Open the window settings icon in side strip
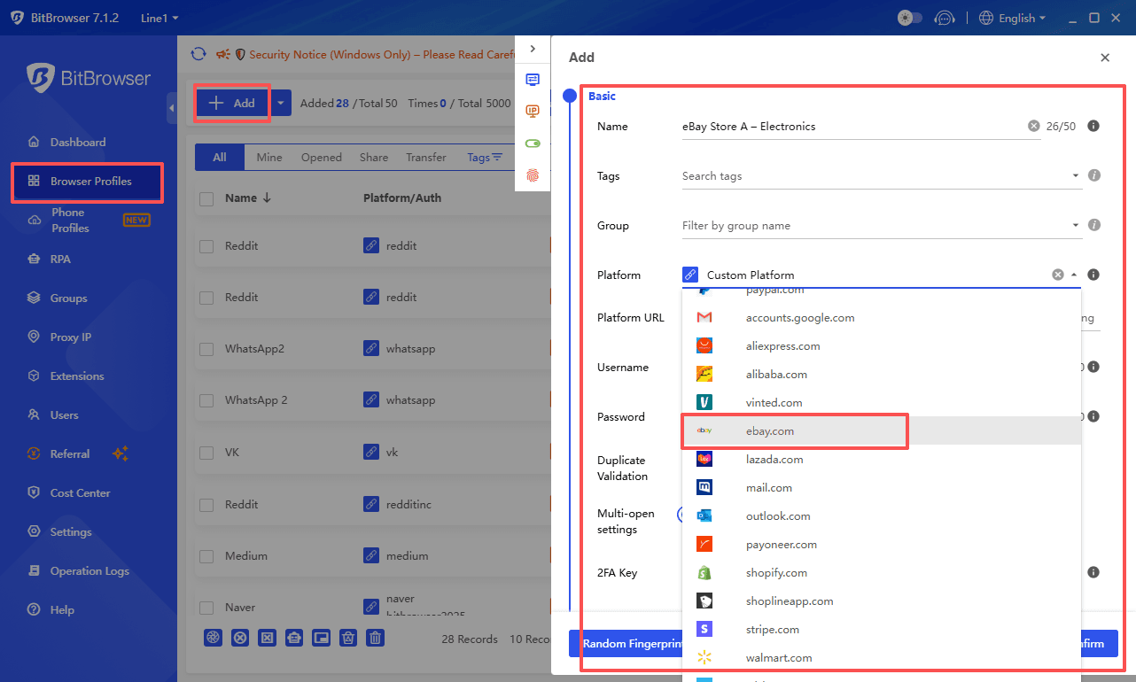The image size is (1136, 682). coord(533,80)
